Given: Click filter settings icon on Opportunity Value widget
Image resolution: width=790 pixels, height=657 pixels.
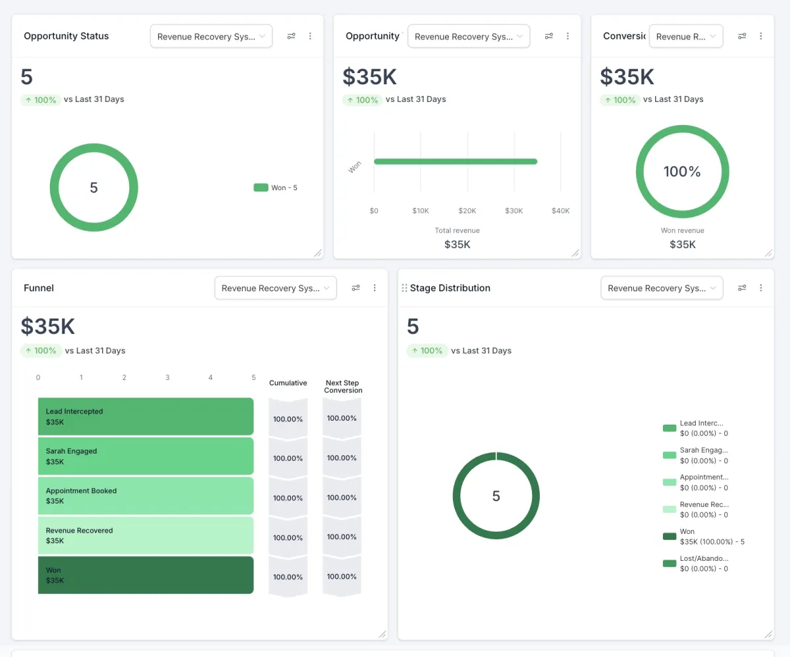Looking at the screenshot, I should tap(548, 36).
